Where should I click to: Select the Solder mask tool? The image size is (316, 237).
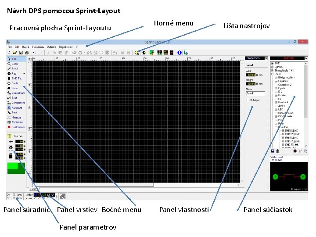[16, 127]
